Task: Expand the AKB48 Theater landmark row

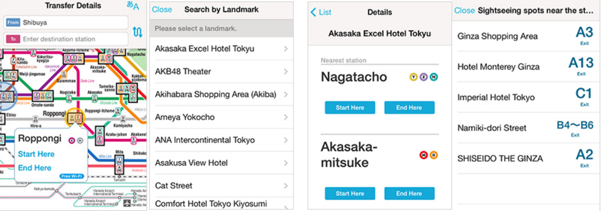Action: tap(221, 71)
